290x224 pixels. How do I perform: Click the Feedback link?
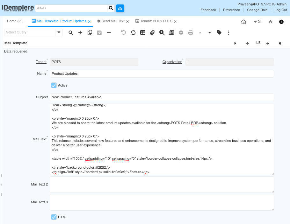coord(208,10)
